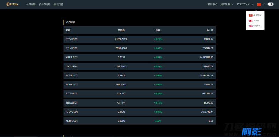The image size is (279, 137).
Task: Expand the 资产管理 dropdown
Action: click(x=227, y=5)
